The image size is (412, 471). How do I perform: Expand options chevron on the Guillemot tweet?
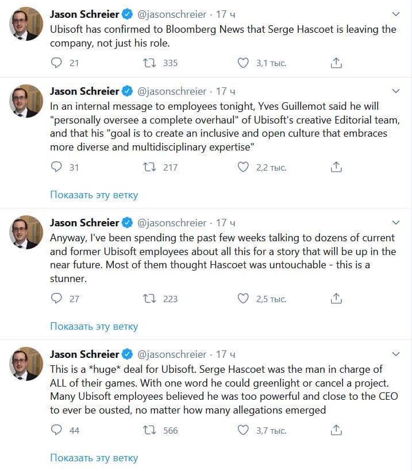395,91
